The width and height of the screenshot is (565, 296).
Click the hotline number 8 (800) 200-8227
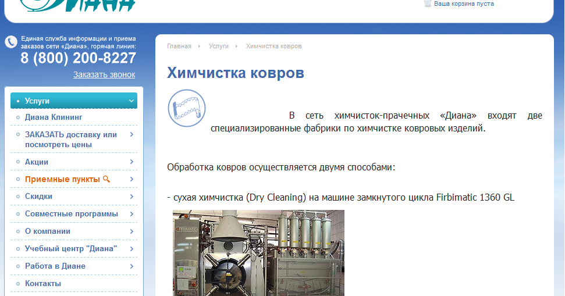coord(78,58)
